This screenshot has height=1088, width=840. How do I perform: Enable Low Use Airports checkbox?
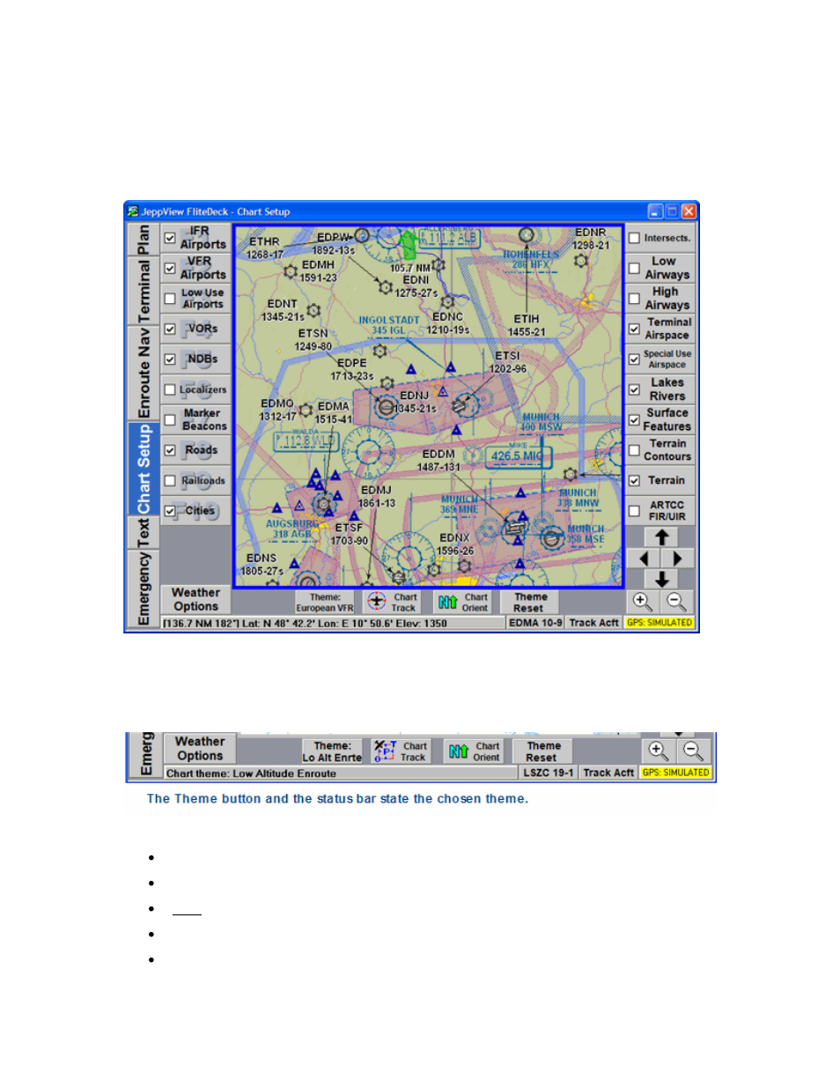170,299
